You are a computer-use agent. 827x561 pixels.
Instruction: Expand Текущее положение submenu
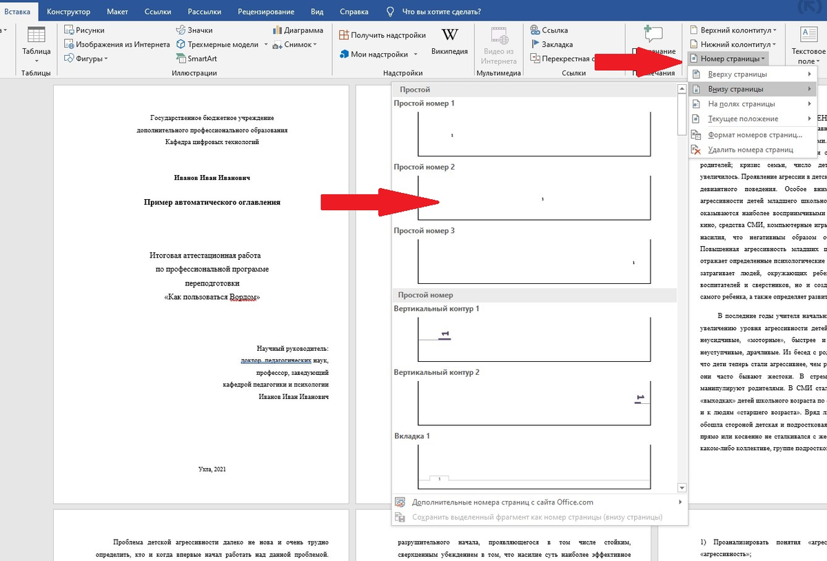(x=753, y=119)
